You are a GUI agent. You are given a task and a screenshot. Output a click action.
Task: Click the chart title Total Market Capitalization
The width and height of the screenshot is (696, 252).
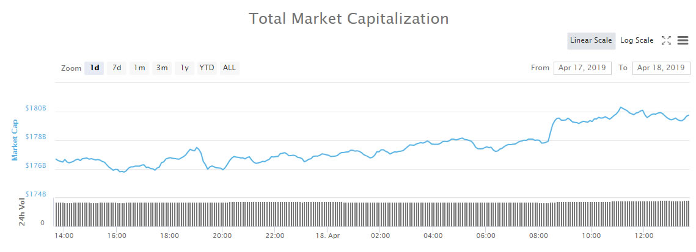click(348, 18)
